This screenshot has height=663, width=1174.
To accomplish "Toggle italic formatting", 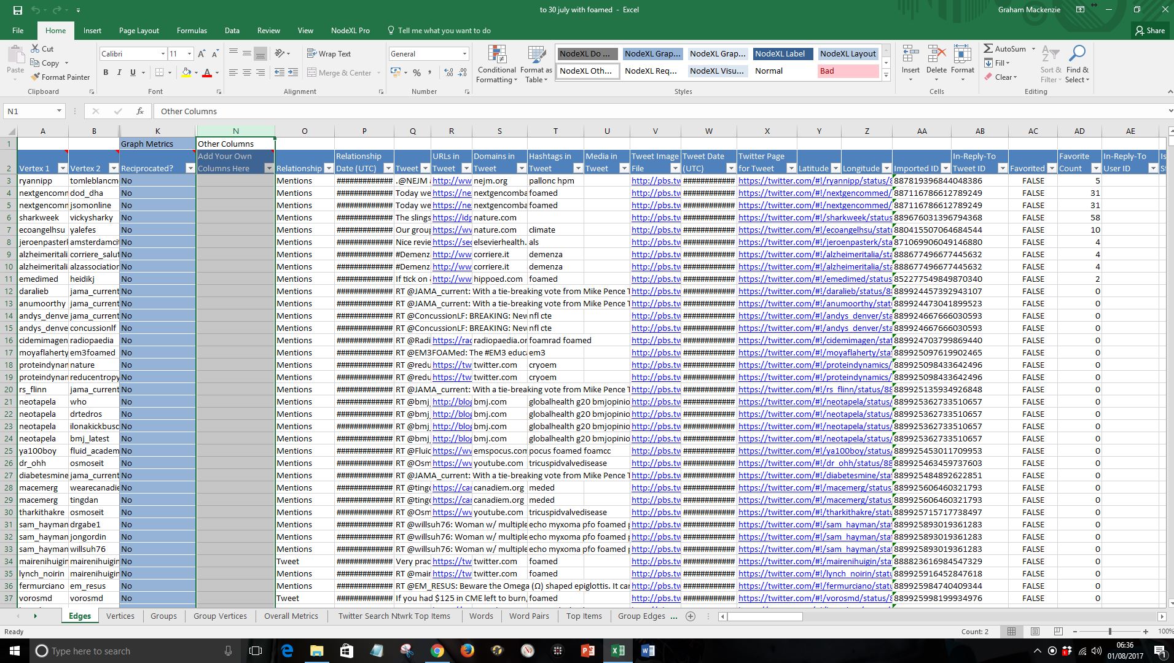I will coord(119,72).
